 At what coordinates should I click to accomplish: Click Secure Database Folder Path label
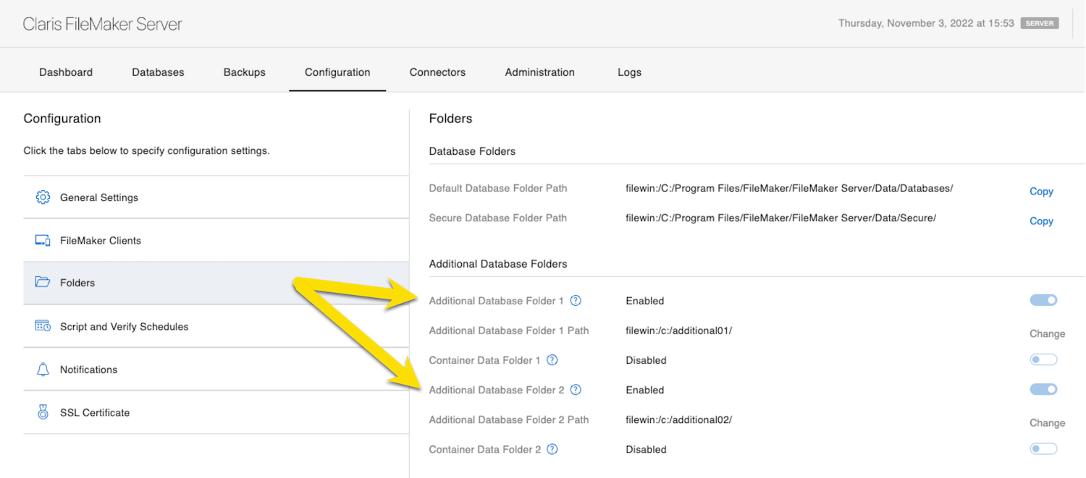tap(498, 218)
